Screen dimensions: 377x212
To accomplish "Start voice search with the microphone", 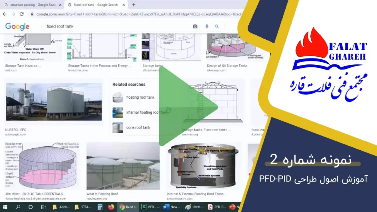I will tap(207, 26).
